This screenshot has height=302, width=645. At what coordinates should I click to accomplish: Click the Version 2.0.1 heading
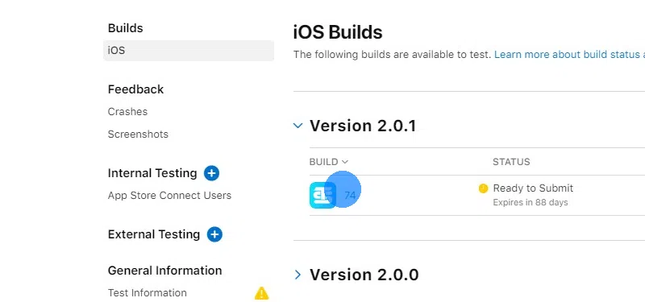pyautogui.click(x=363, y=126)
